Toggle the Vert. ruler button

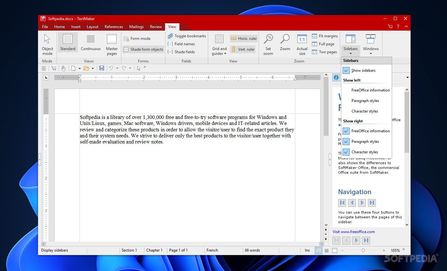[x=243, y=49]
